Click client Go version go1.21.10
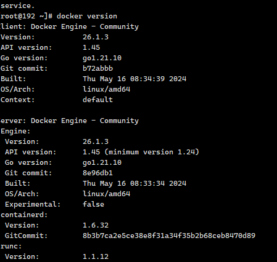The width and height of the screenshot is (277, 262). tap(102, 58)
